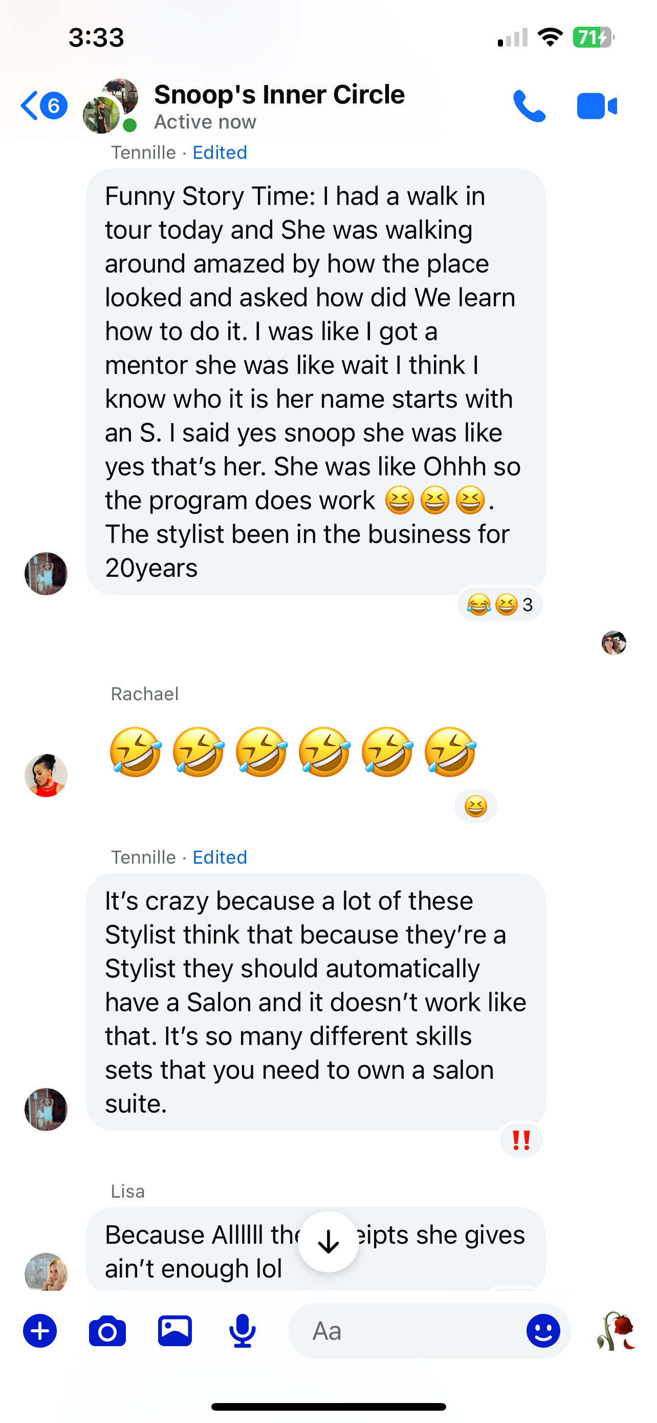Tap the Aa message input field

[405, 1331]
